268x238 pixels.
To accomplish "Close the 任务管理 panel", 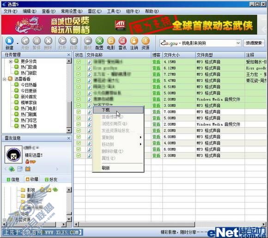I will tap(69, 55).
